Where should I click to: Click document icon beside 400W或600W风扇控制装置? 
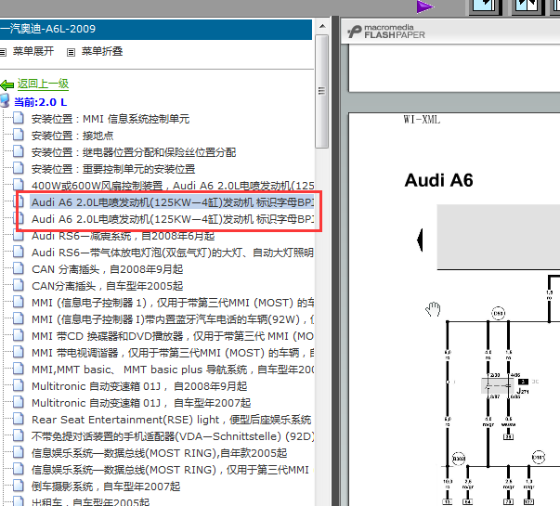tap(19, 185)
